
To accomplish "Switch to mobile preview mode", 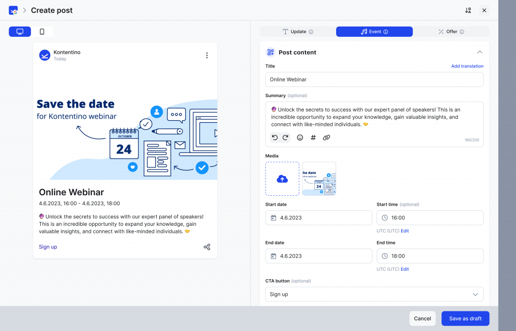I will [x=42, y=32].
